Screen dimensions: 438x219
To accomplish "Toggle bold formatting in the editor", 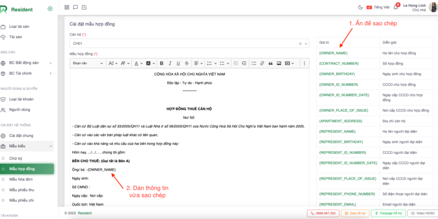I will 162,64.
